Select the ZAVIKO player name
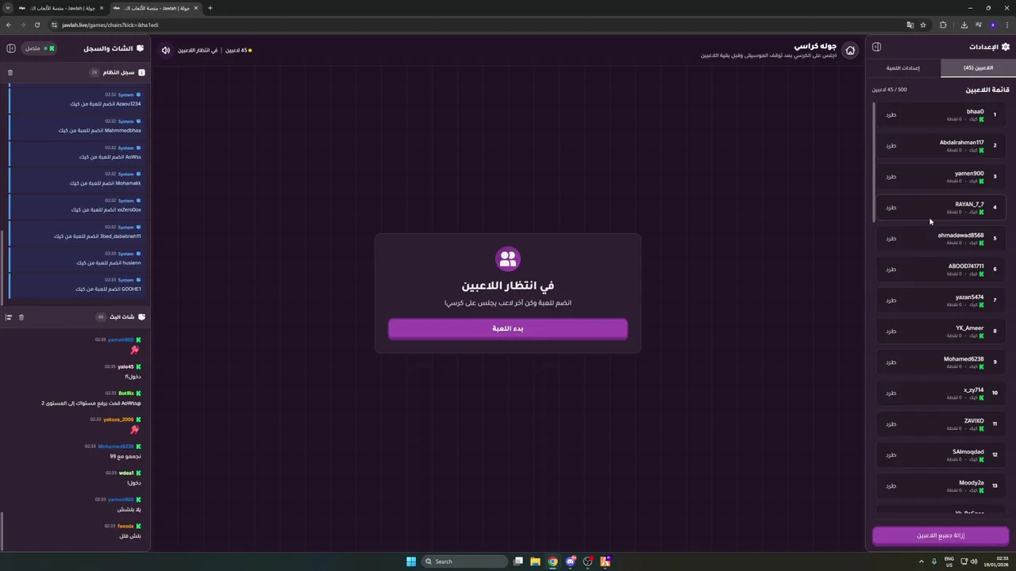The image size is (1016, 571). tap(974, 421)
